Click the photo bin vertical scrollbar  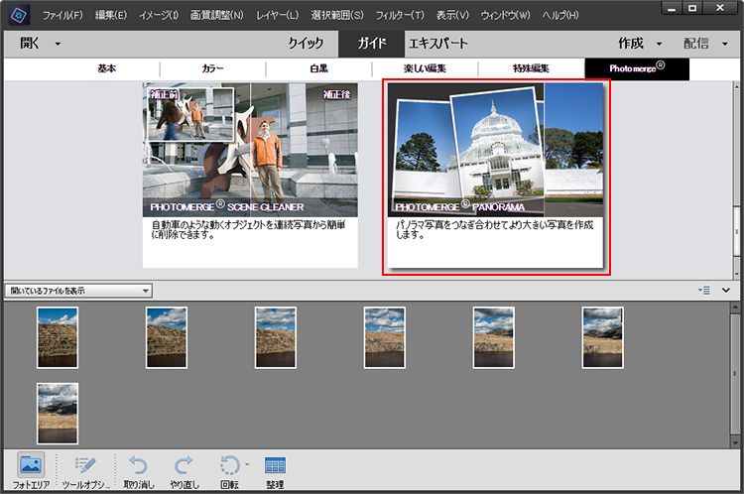(735, 375)
